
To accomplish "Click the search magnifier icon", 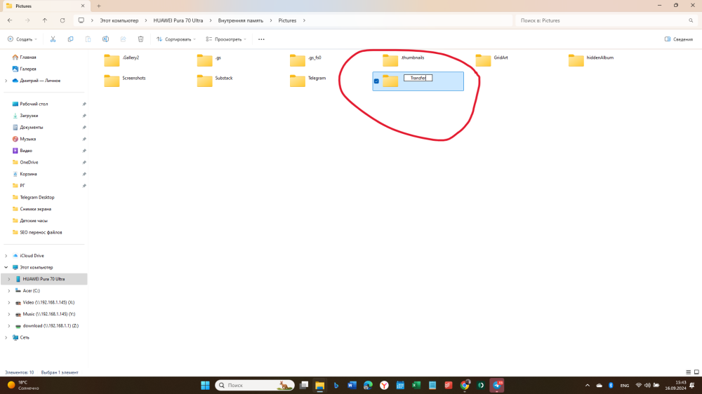I will click(x=691, y=20).
